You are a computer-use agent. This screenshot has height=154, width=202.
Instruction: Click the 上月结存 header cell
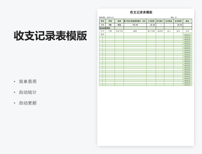pos(151,21)
